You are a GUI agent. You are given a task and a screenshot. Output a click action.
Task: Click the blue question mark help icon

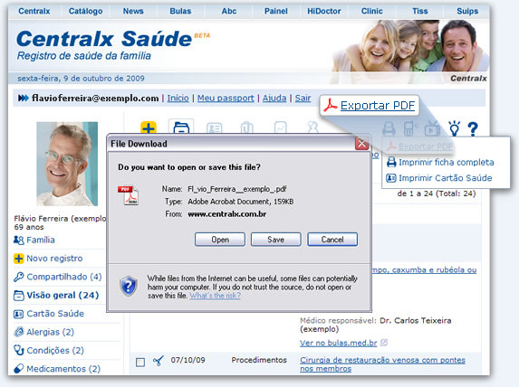pos(473,129)
